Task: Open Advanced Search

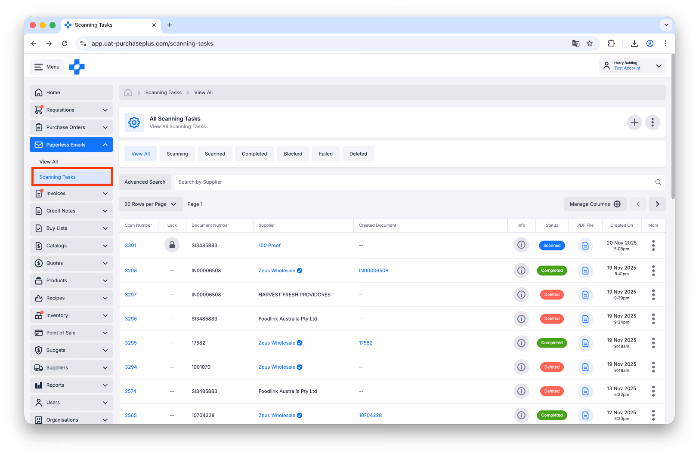Action: (x=145, y=182)
